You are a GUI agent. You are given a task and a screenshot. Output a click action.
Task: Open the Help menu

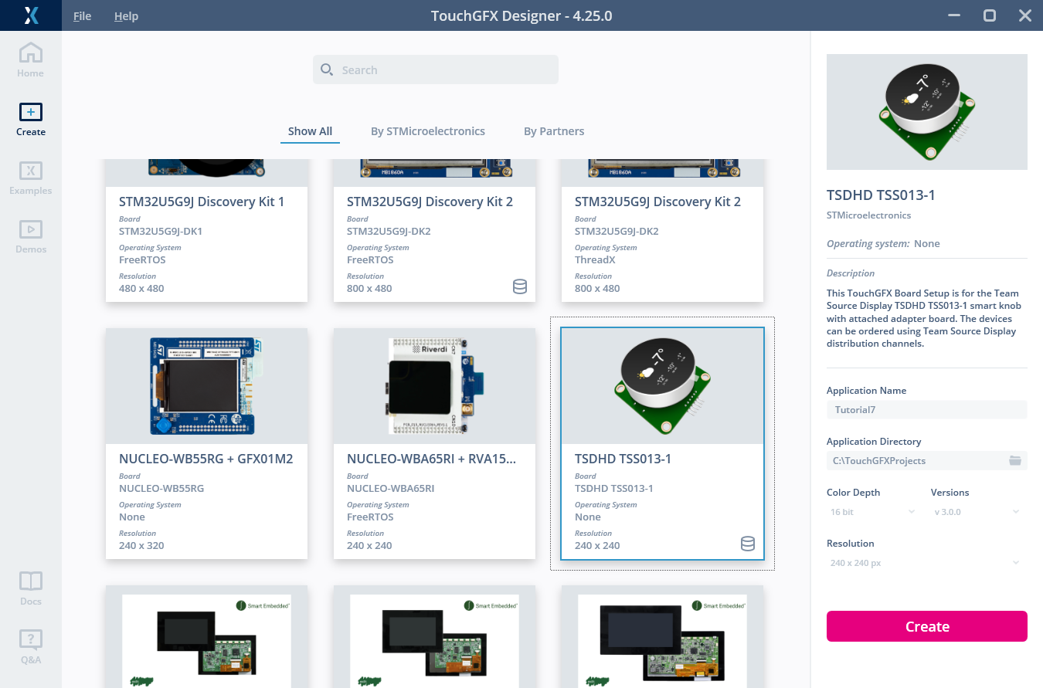pos(126,16)
